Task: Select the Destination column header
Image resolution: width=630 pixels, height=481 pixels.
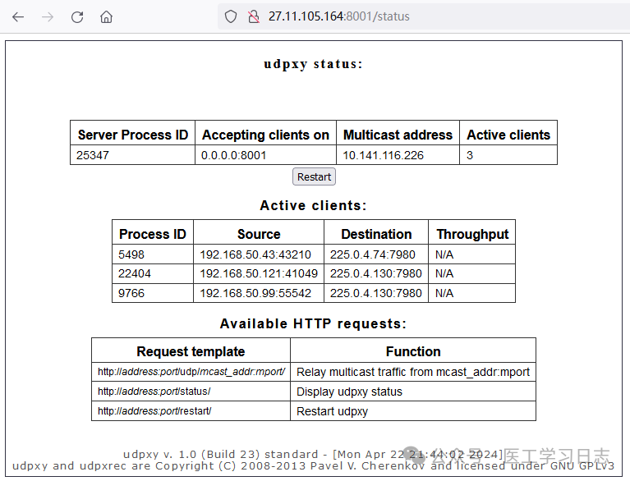Action: [x=376, y=234]
